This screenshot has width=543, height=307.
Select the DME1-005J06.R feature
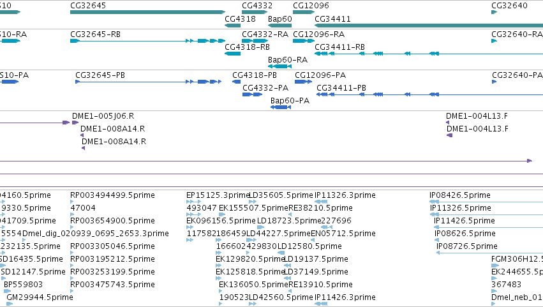pyautogui.click(x=75, y=123)
